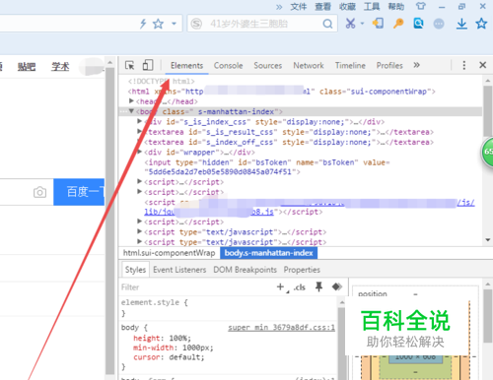
Task: Select textarea s_index_off_css row
Action: click(289, 142)
